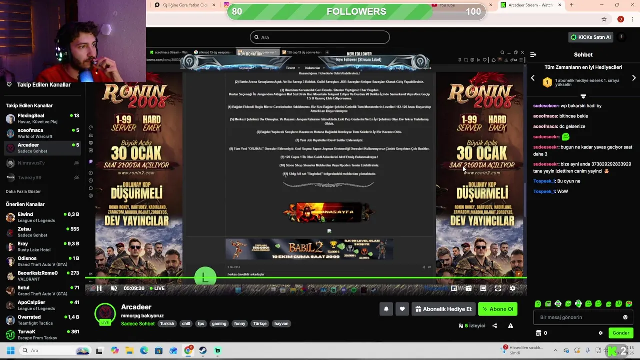Open Windows Start menu
This screenshot has height=360, width=640.
click(x=10, y=350)
